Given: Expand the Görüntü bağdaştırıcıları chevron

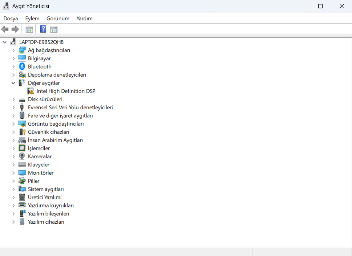Looking at the screenshot, I should (x=13, y=124).
